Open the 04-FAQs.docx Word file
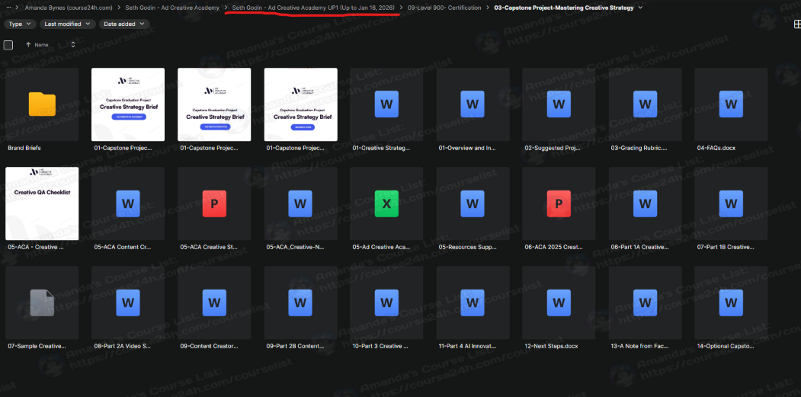801x397 pixels. coord(731,104)
